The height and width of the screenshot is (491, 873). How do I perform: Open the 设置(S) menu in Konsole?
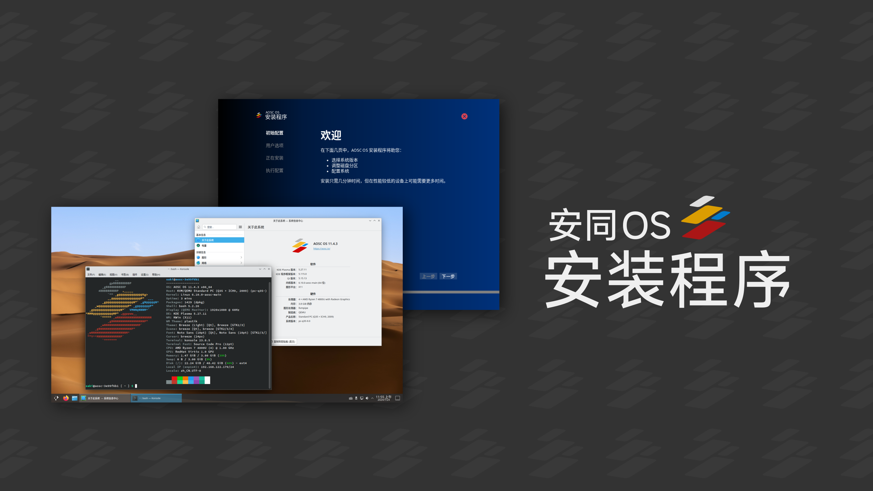pyautogui.click(x=145, y=274)
